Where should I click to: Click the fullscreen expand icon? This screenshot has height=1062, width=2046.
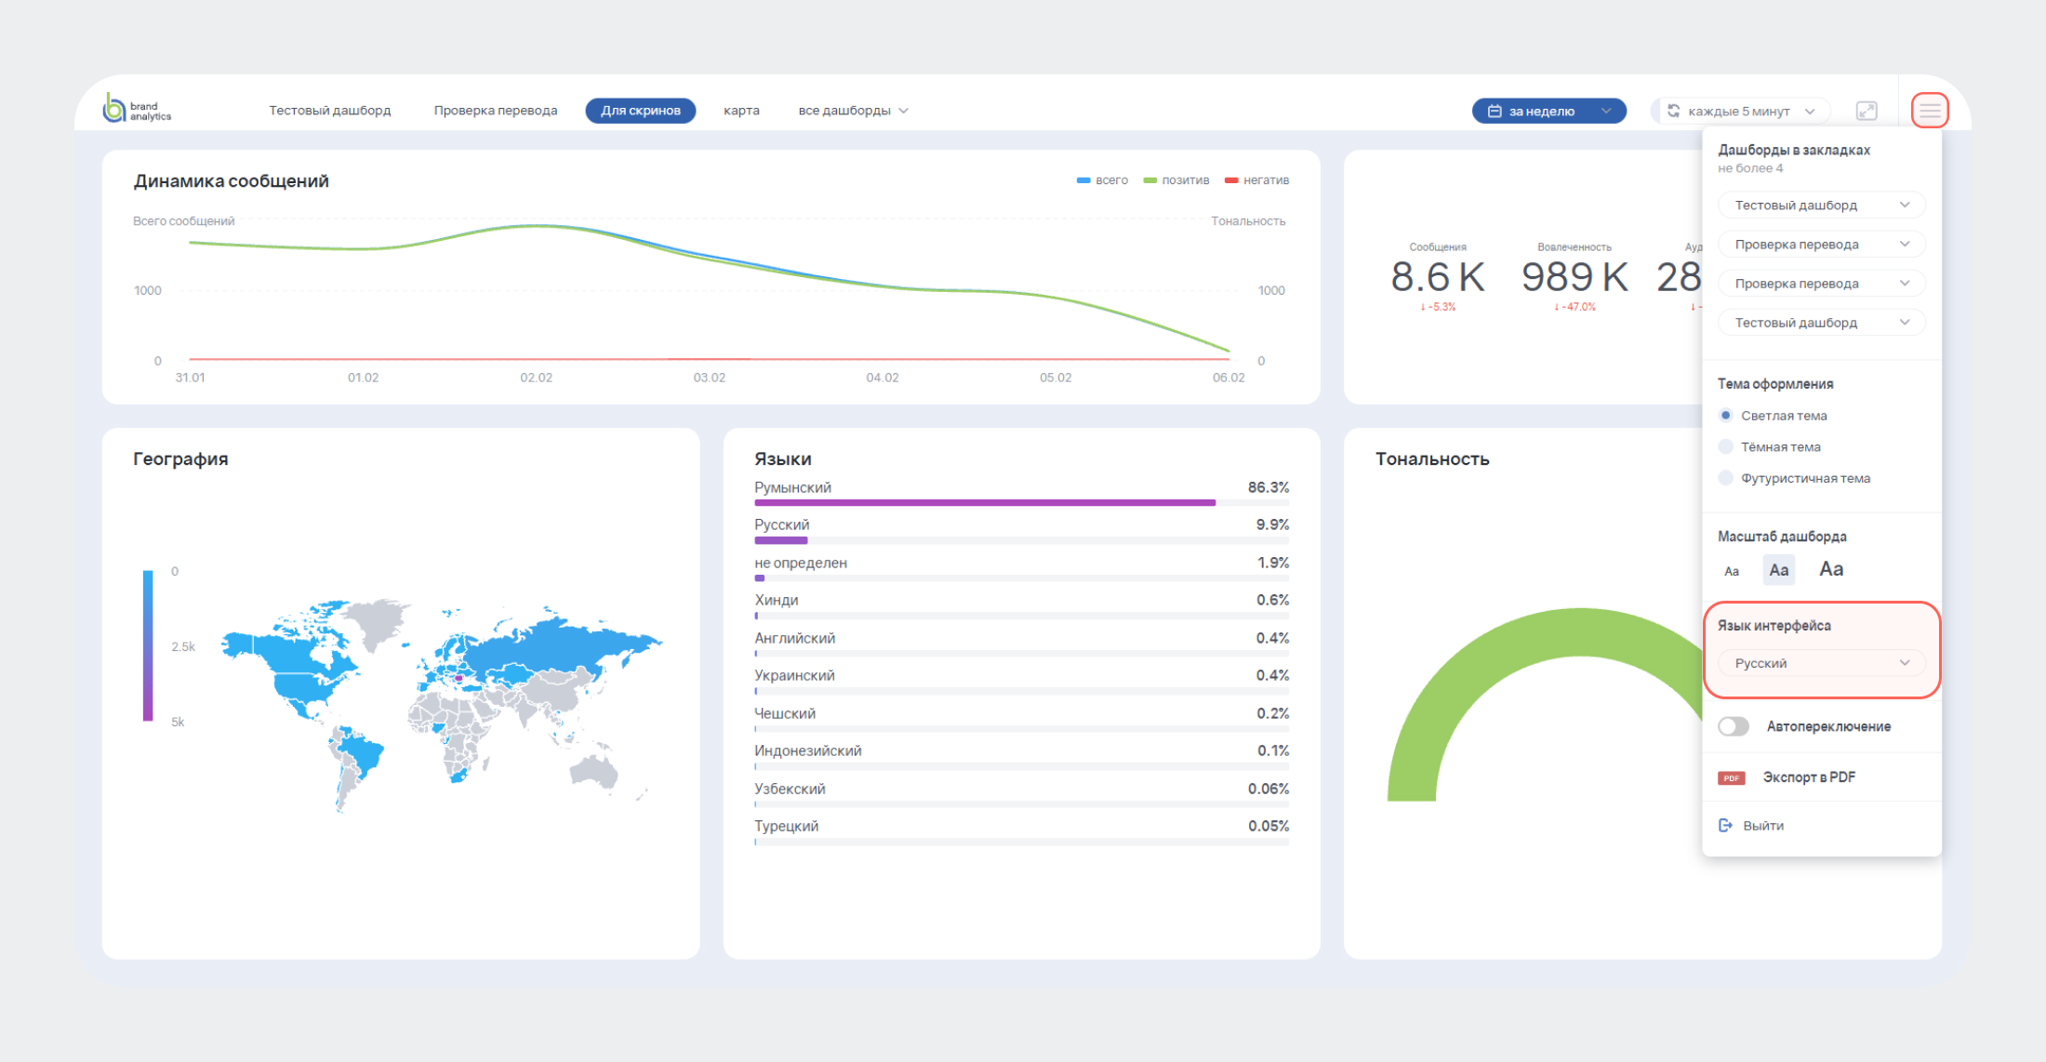(x=1866, y=111)
